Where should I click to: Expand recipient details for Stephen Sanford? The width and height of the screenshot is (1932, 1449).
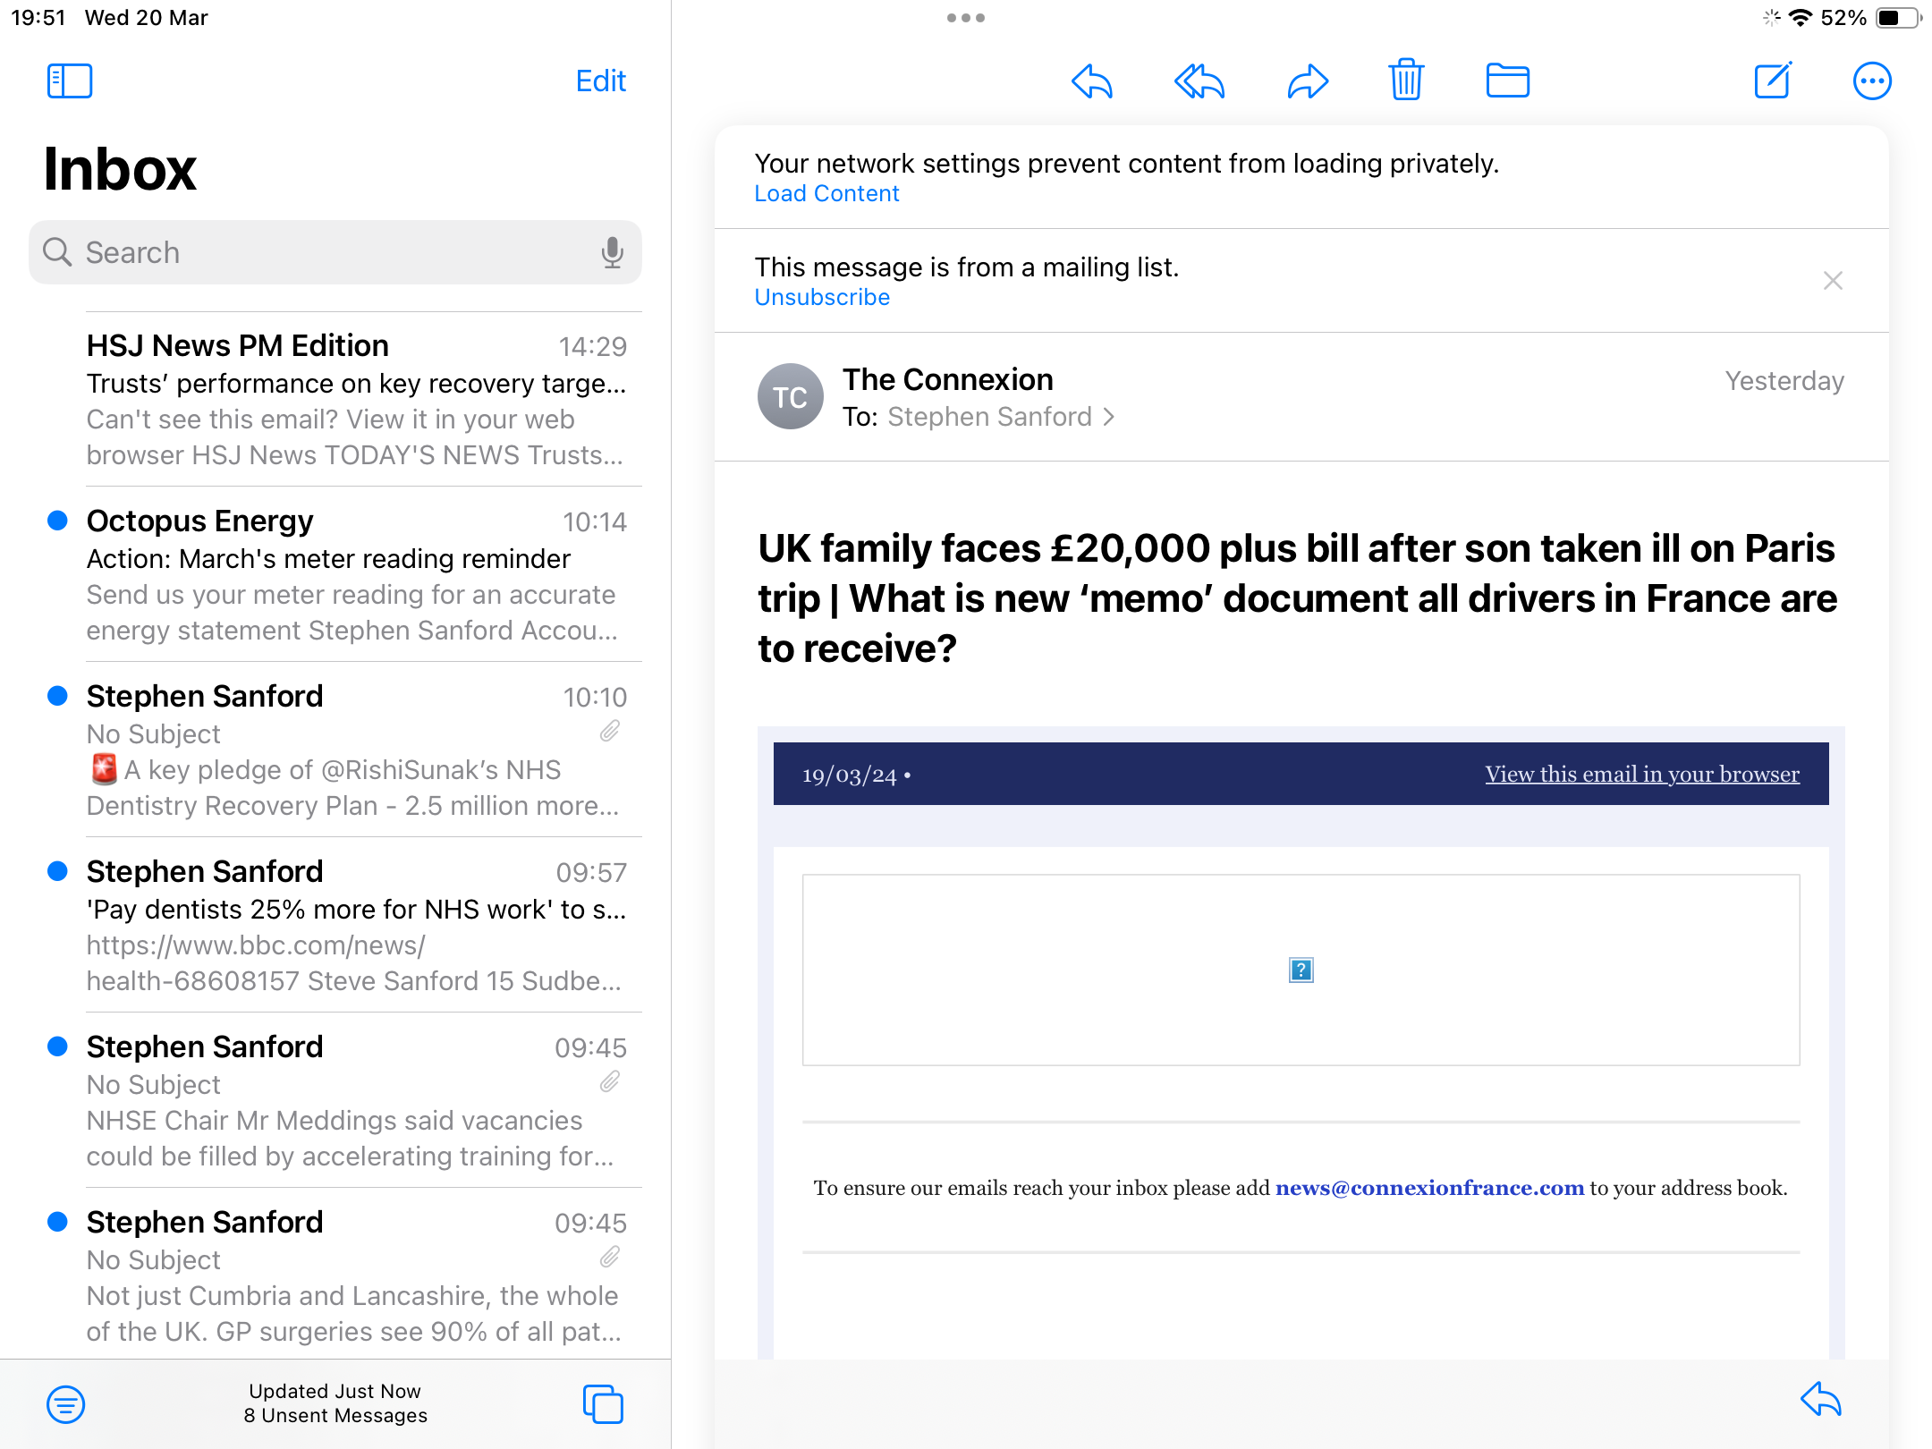point(1000,417)
